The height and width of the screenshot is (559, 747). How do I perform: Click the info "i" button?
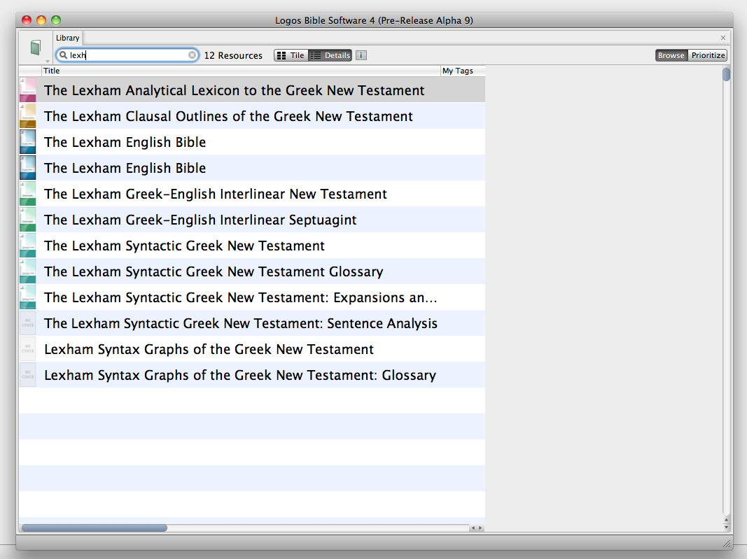click(x=361, y=55)
